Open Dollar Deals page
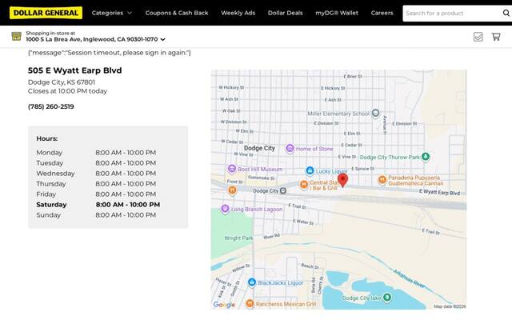Screen dimensions: 512x320 [286, 13]
